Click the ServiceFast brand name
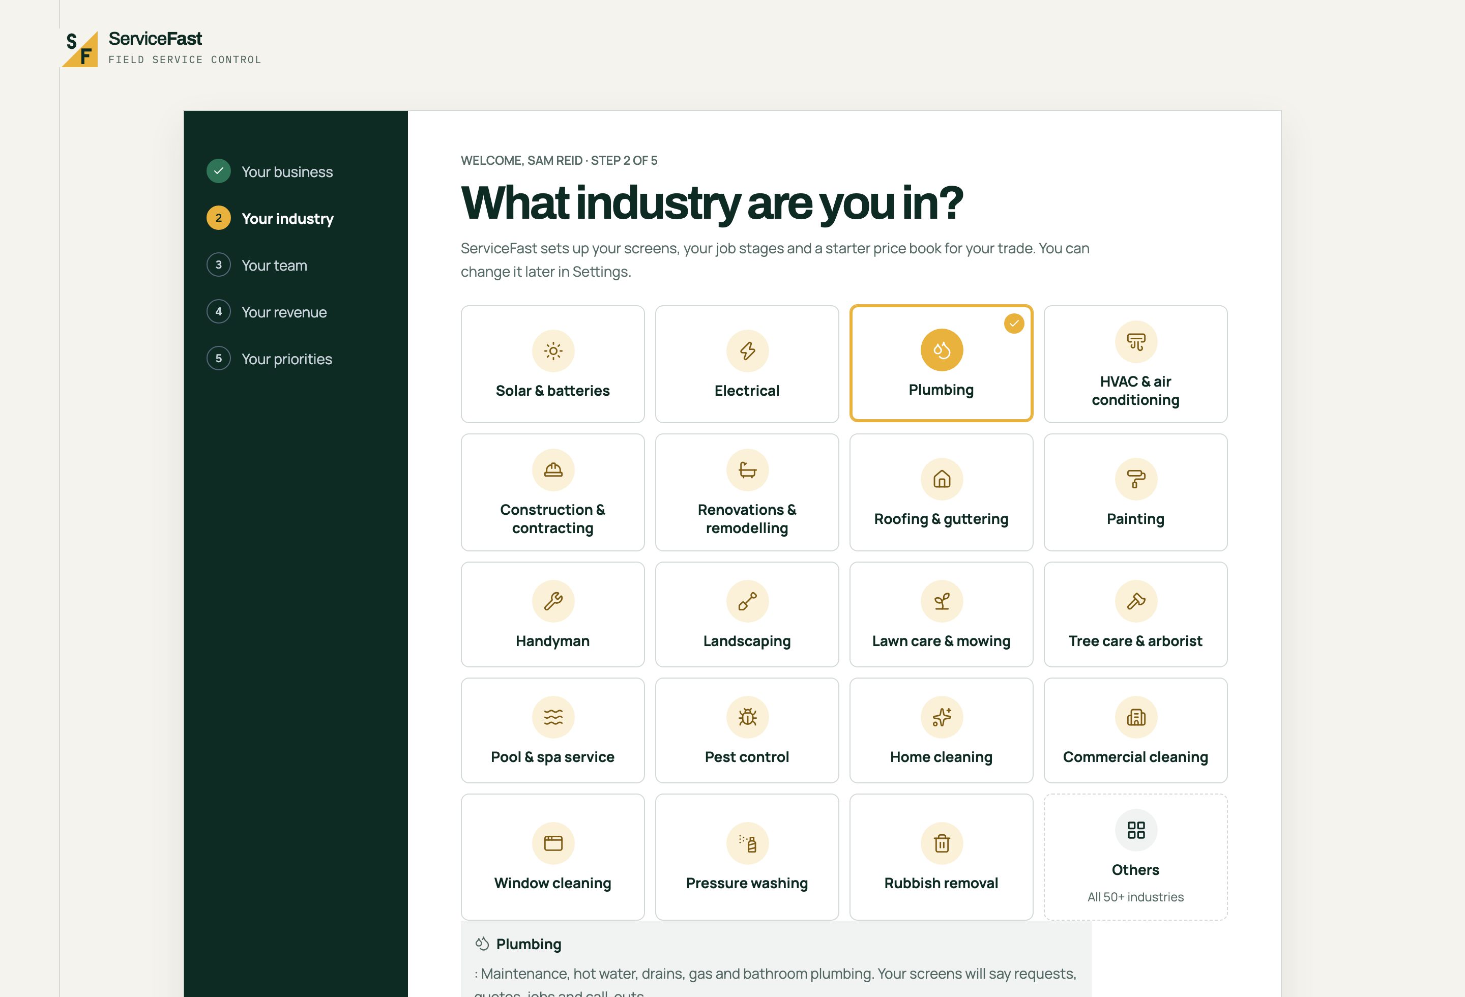Viewport: 1465px width, 997px height. pos(155,39)
